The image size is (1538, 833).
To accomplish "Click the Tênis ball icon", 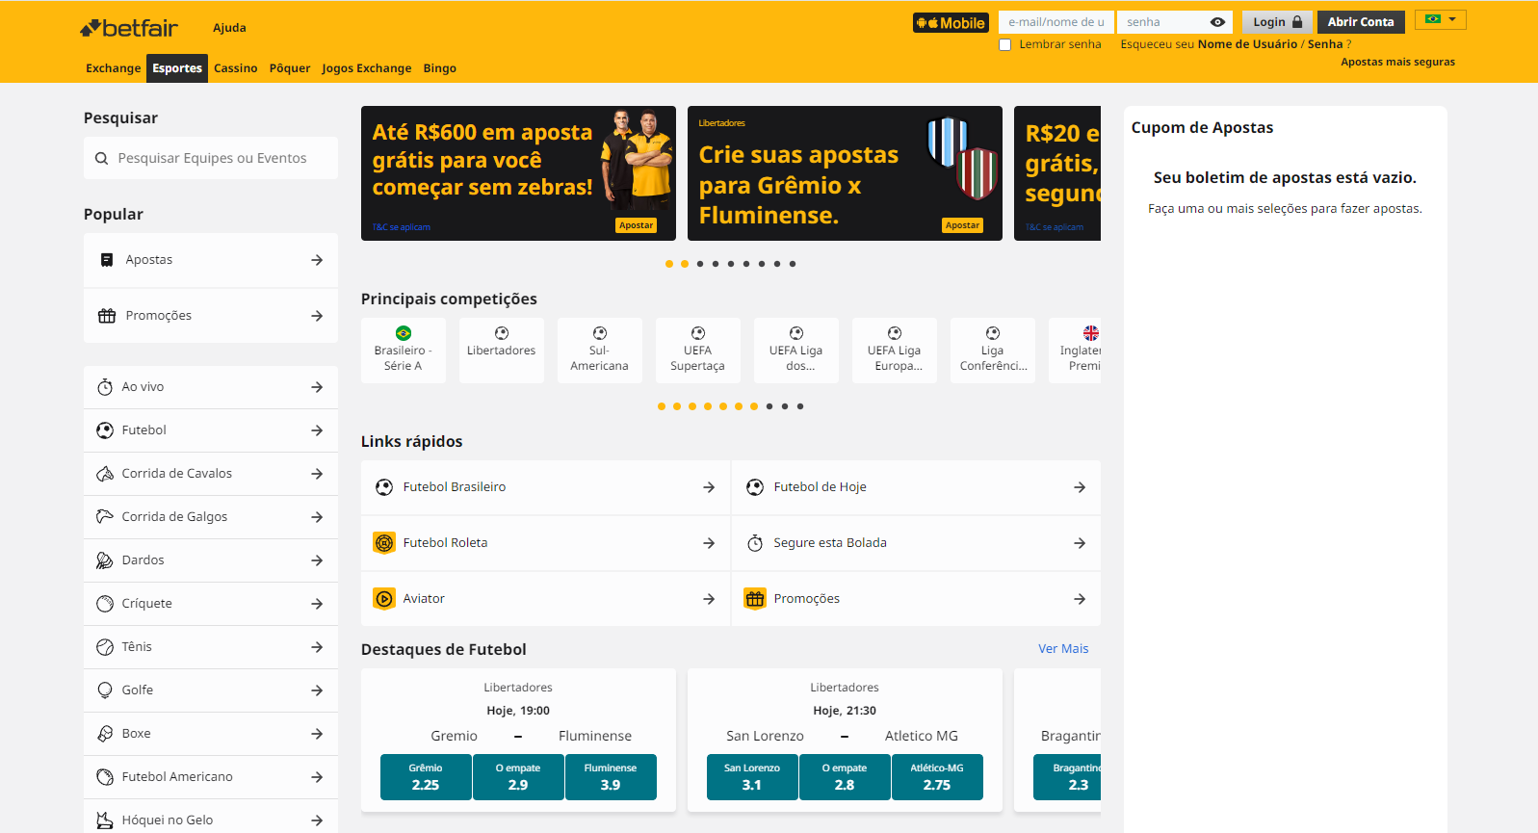I will [x=105, y=647].
